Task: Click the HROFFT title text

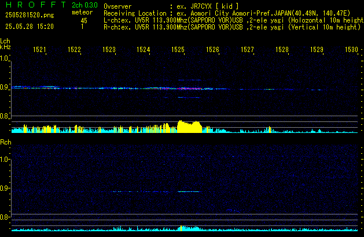Action: click(36, 5)
